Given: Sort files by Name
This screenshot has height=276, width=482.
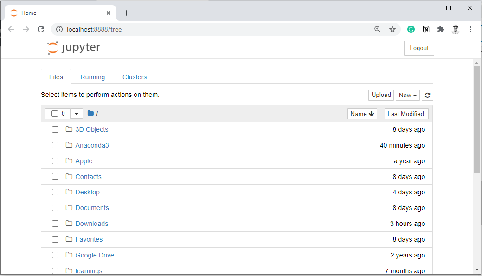Looking at the screenshot, I should (x=362, y=114).
